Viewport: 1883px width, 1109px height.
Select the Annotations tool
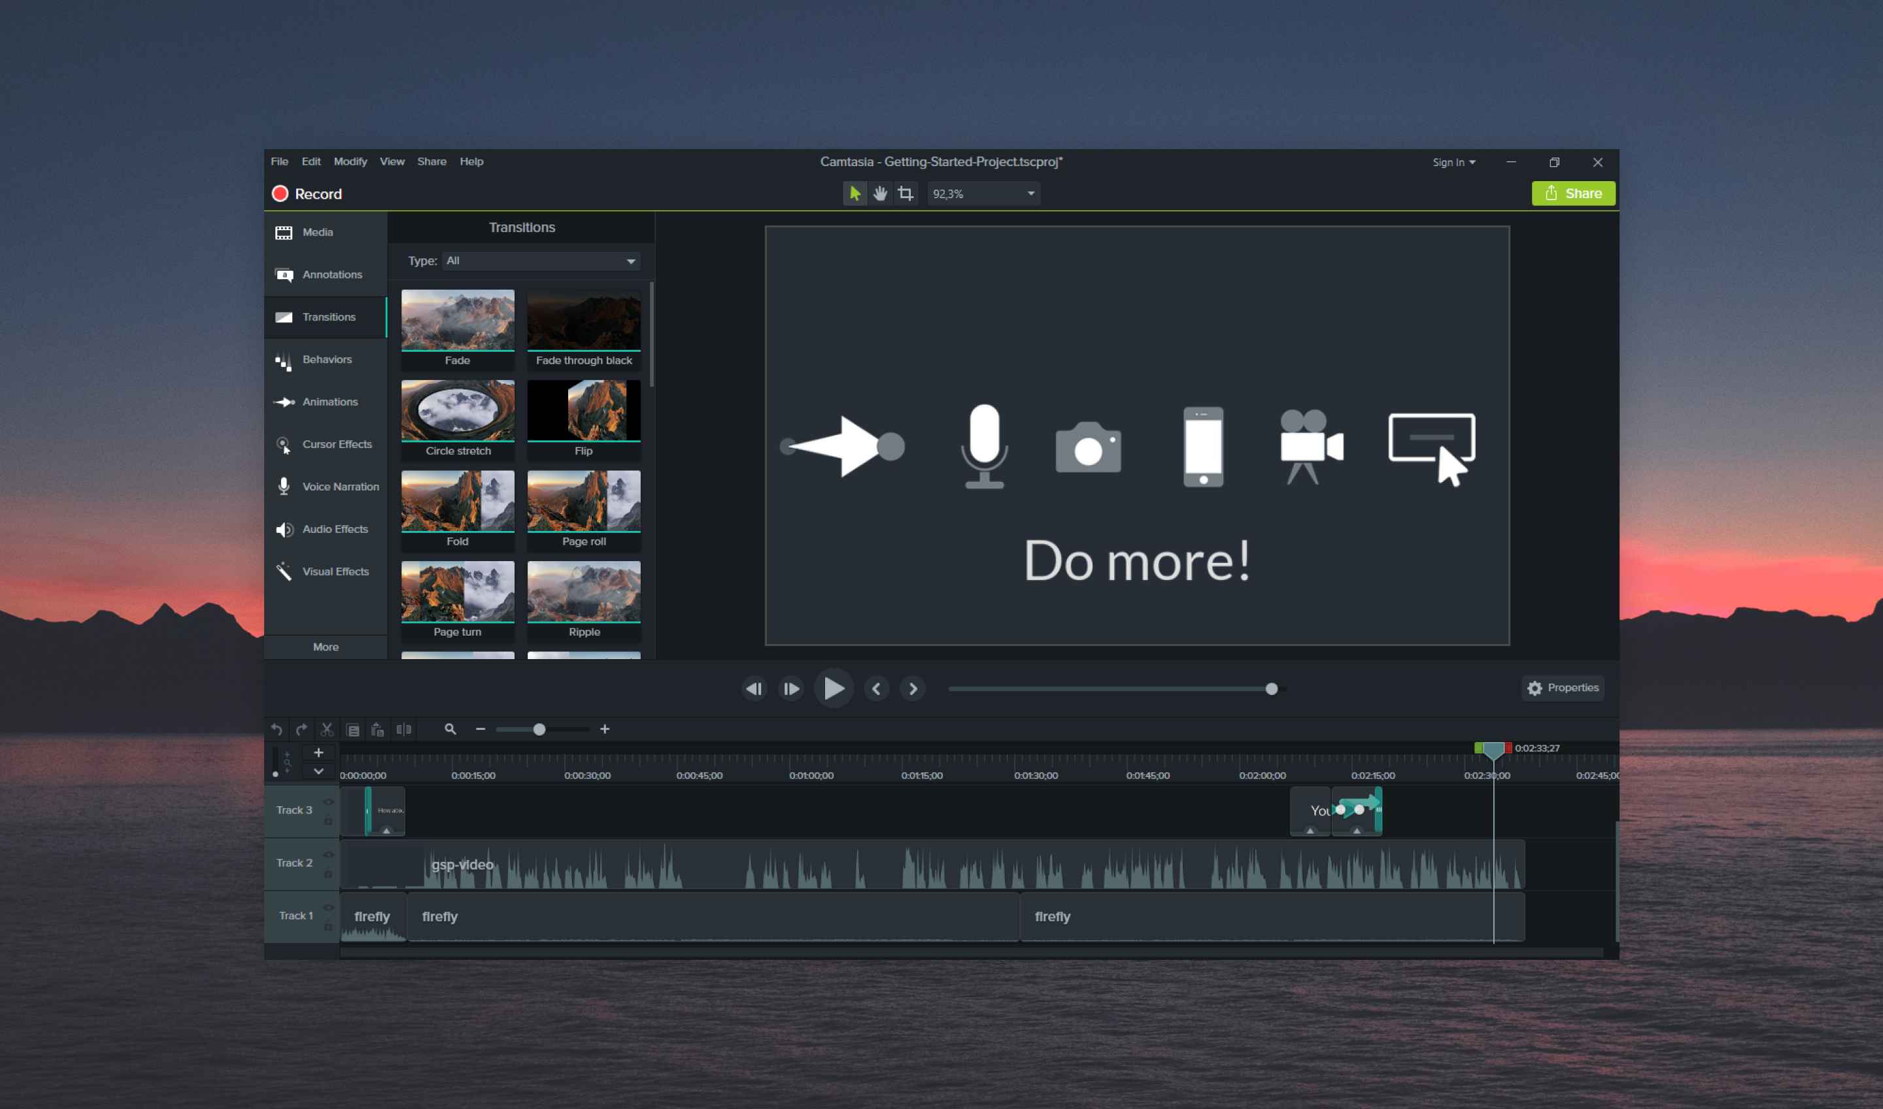[x=328, y=275]
